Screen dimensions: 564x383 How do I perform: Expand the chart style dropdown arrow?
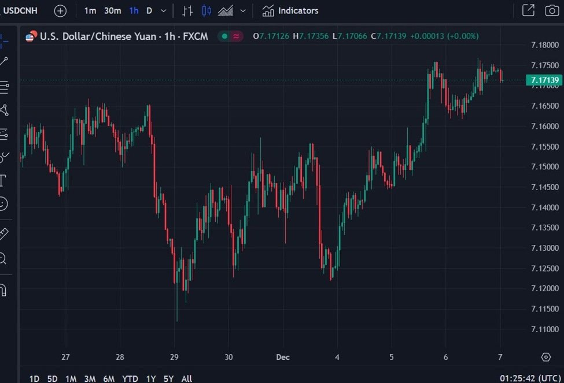pos(242,10)
